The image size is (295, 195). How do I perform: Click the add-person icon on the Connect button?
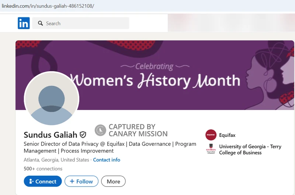point(31,181)
